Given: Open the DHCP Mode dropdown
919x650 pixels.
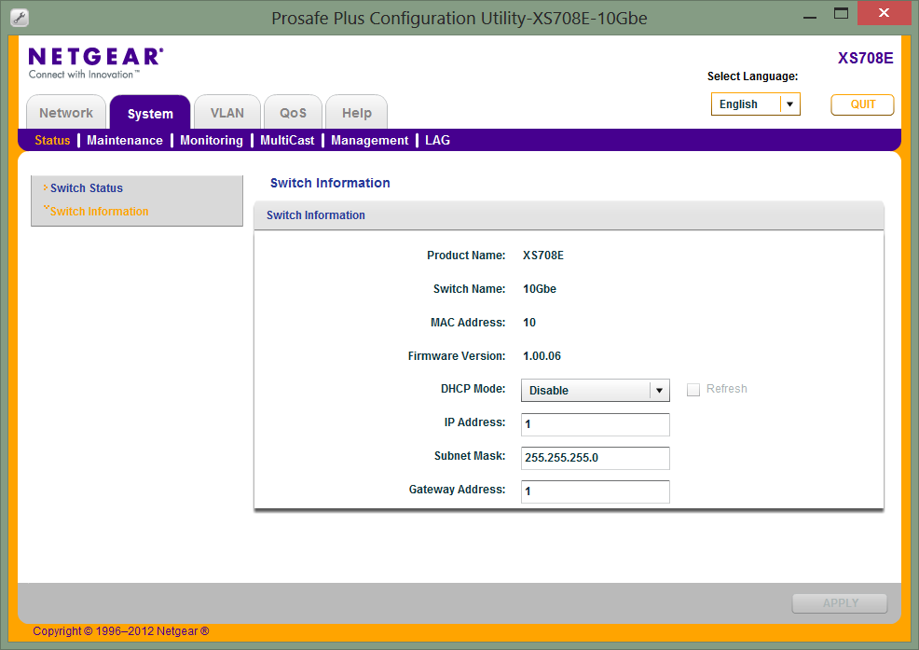Looking at the screenshot, I should click(595, 390).
